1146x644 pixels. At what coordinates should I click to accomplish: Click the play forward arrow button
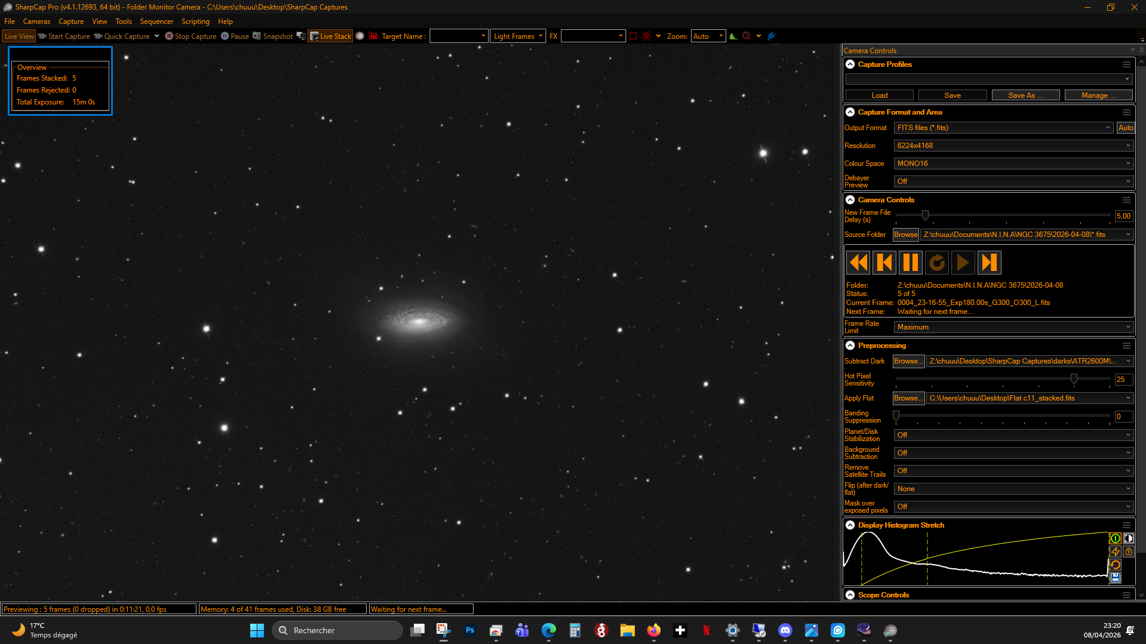(963, 263)
